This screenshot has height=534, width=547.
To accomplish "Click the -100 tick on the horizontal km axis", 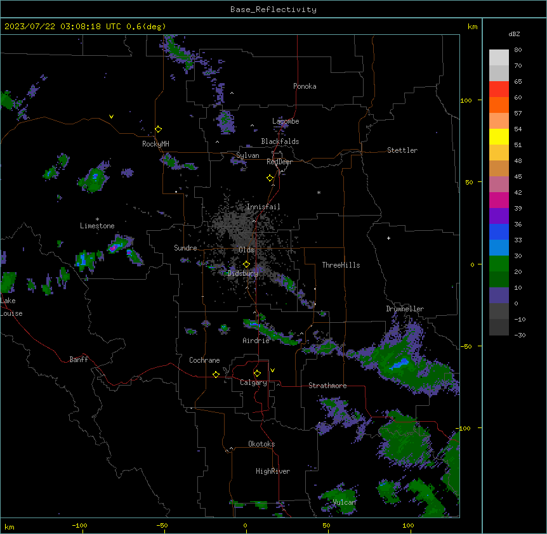I will [79, 525].
